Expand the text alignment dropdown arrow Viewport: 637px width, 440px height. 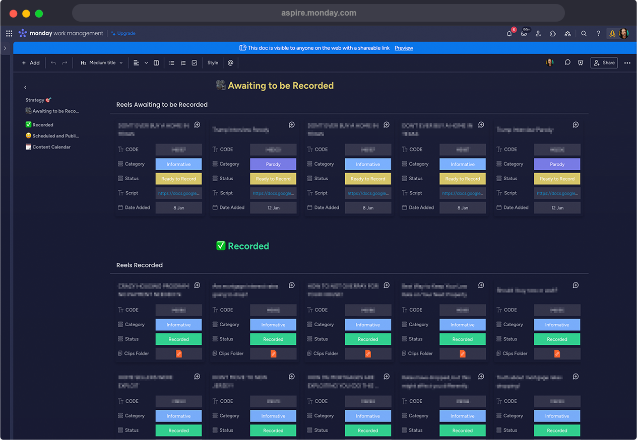point(146,63)
